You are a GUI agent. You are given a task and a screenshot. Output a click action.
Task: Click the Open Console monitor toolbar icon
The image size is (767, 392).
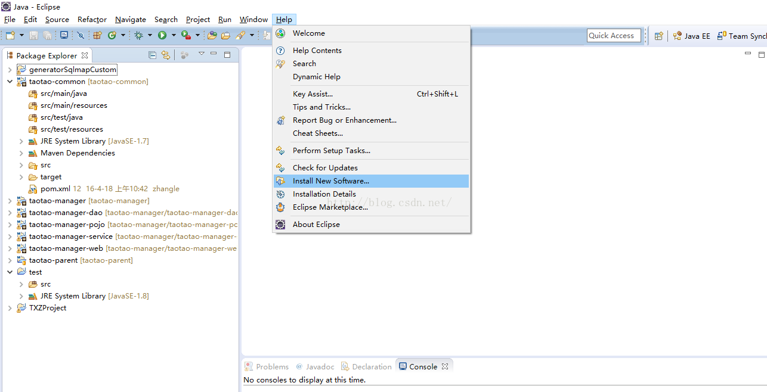click(x=64, y=36)
